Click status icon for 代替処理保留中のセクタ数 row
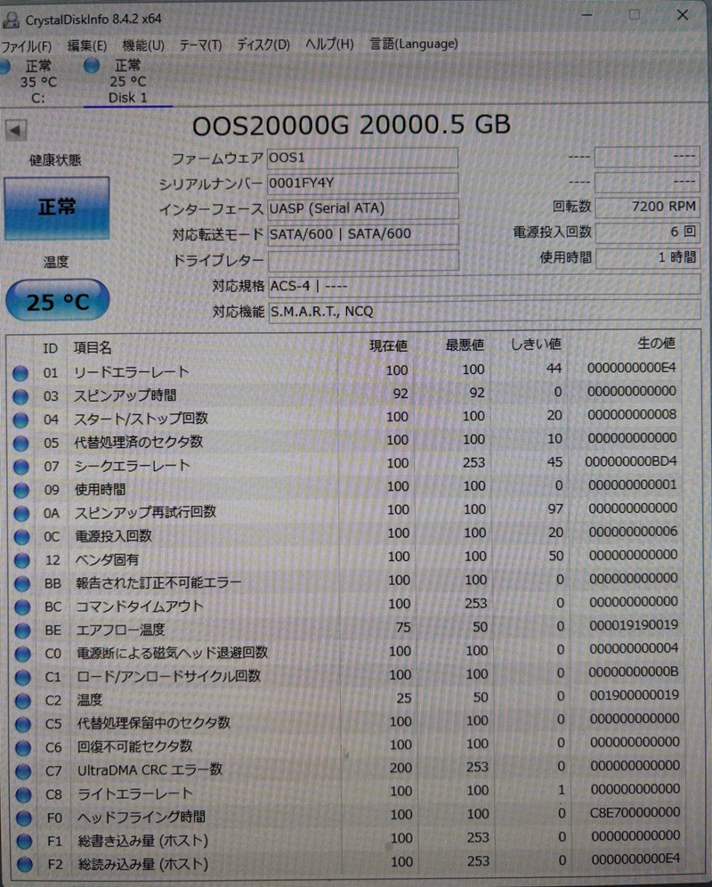 coord(23,724)
